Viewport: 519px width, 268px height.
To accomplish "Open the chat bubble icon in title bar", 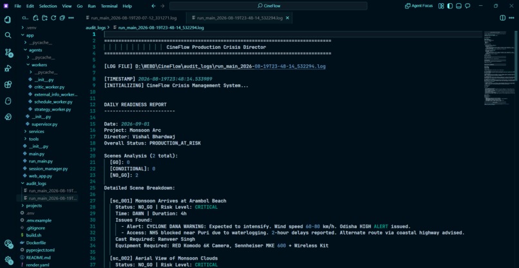I will 467,6.
